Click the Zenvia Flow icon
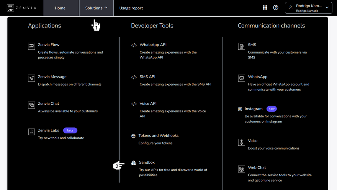 pos(31,46)
